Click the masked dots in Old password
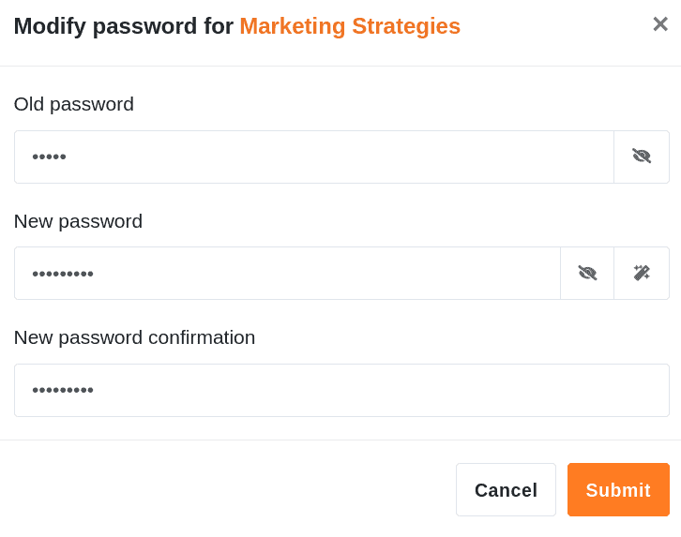 click(49, 157)
